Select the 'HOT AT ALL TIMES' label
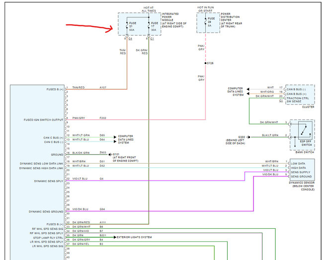 (149, 9)
